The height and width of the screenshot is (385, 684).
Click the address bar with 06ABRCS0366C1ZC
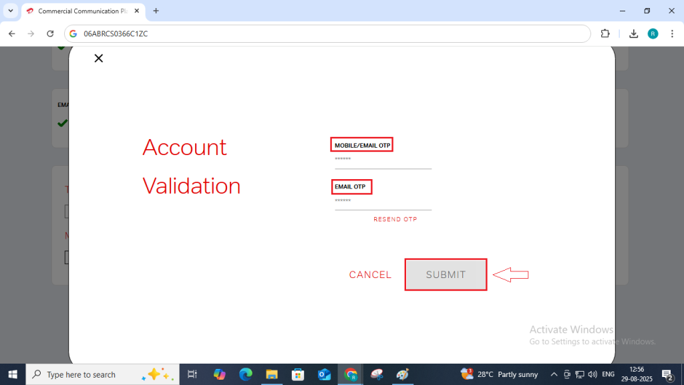(x=327, y=33)
